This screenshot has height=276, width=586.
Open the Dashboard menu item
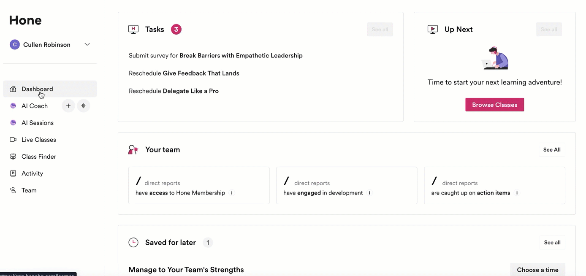tap(37, 89)
